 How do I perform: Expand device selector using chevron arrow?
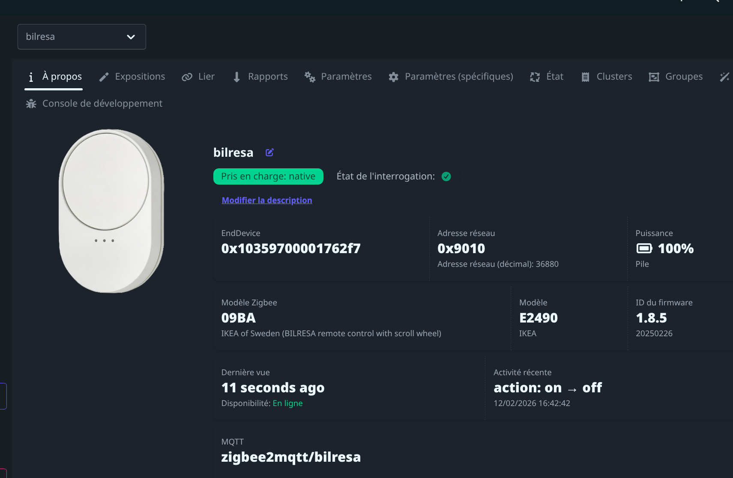coord(131,37)
